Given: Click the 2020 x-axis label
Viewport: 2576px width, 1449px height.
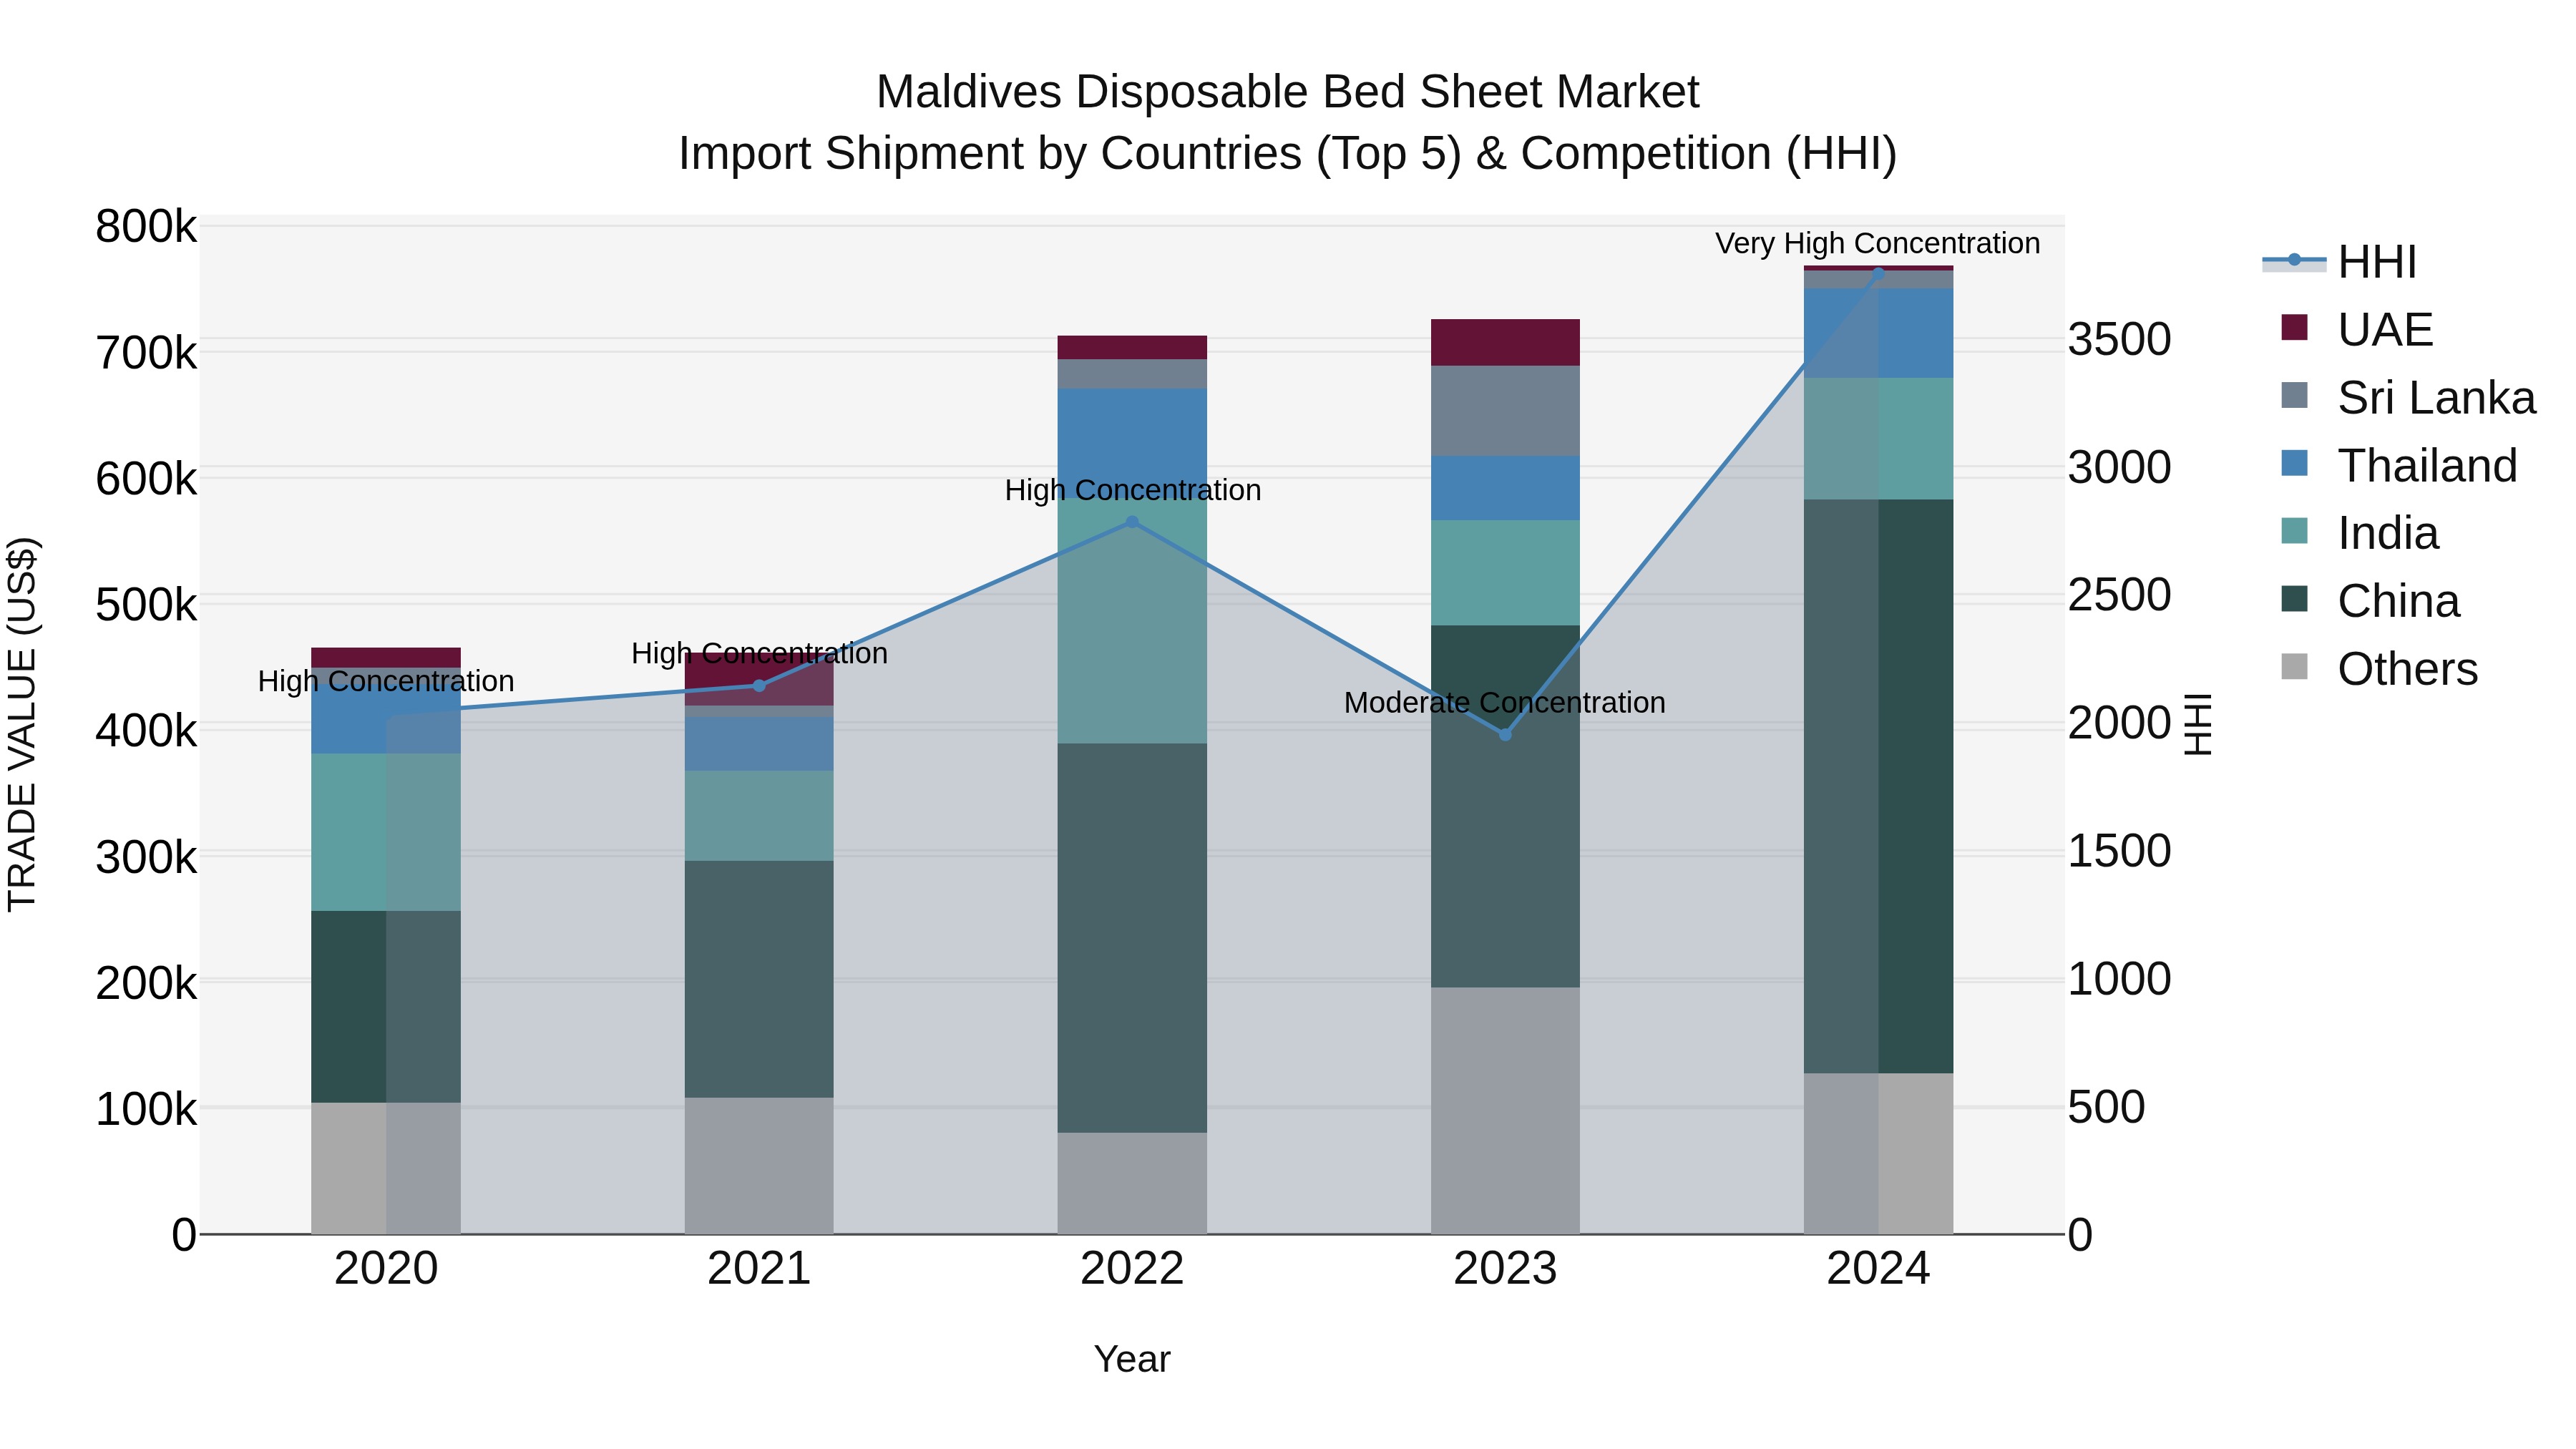Looking at the screenshot, I should (x=386, y=1269).
